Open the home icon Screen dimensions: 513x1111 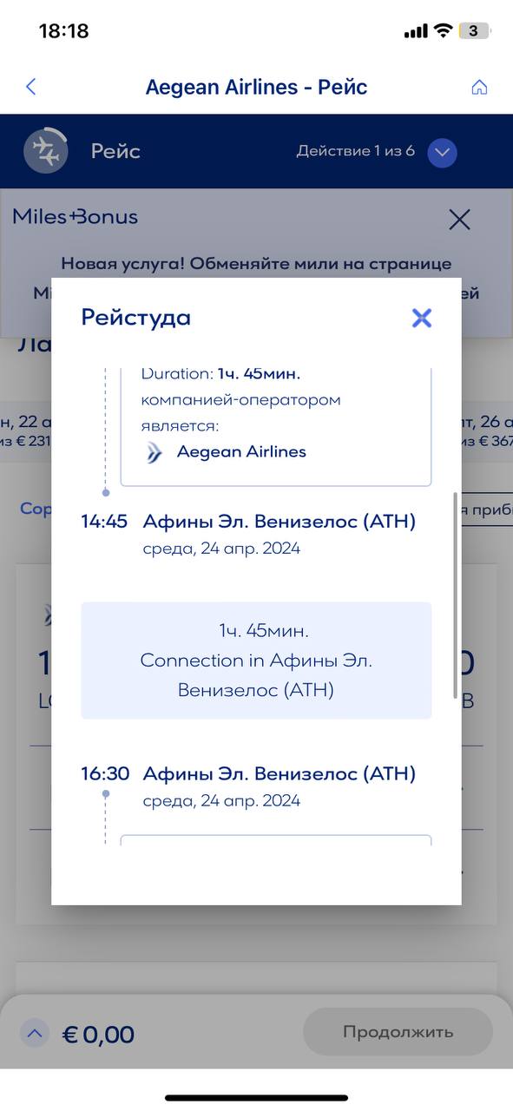click(479, 87)
